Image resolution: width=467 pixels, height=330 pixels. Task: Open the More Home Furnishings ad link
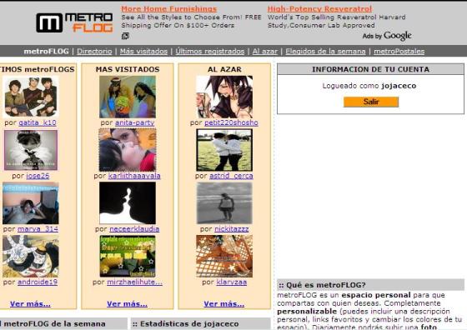[168, 9]
